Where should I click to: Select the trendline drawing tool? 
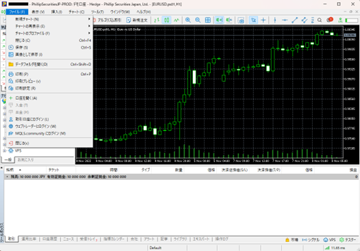coord(294,21)
